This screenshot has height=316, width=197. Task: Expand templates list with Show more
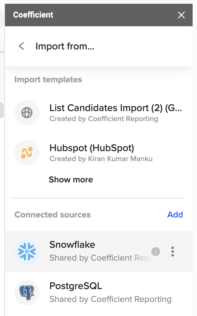(71, 180)
